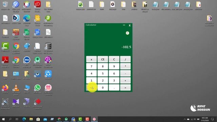Select the KMPlayer desktop shortcut
This screenshot has width=217, height=122.
(x=16, y=103)
